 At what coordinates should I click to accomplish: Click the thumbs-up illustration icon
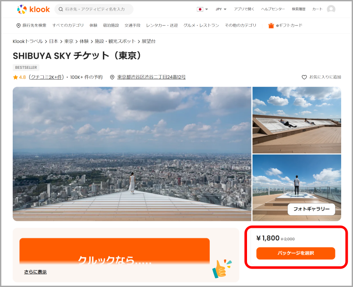click(x=222, y=269)
